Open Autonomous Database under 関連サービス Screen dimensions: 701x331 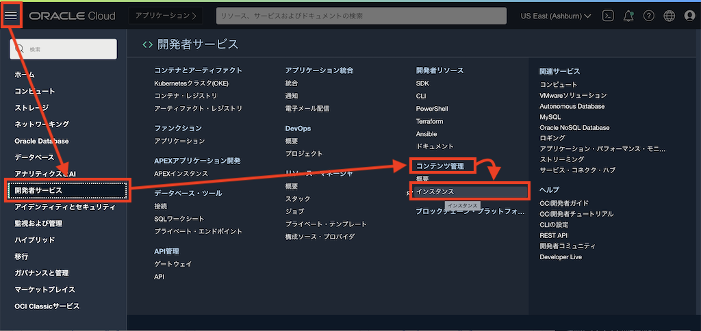coord(572,107)
